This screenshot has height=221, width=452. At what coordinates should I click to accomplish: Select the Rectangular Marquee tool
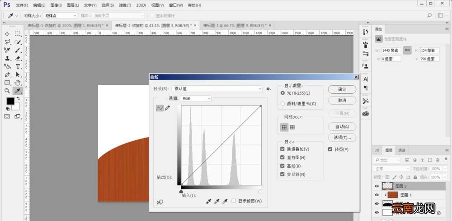[18, 34]
